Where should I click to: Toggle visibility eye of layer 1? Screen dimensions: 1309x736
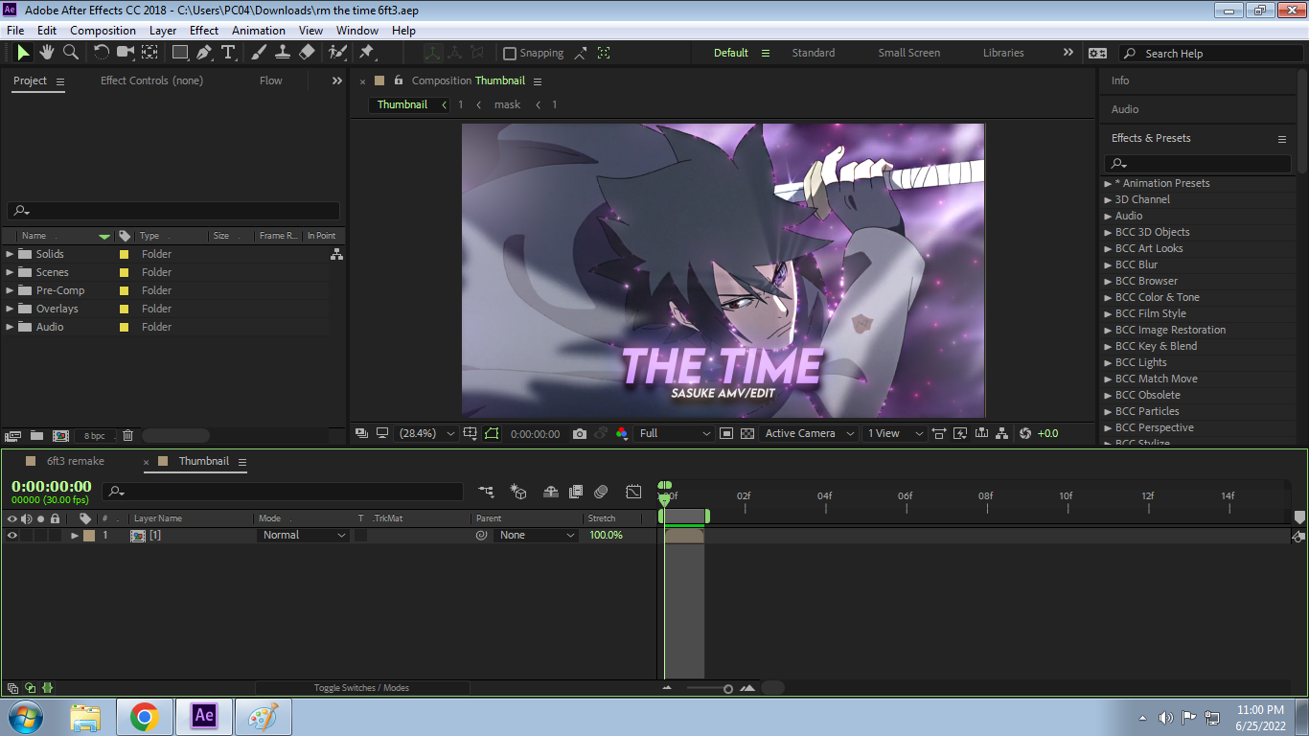(x=12, y=536)
